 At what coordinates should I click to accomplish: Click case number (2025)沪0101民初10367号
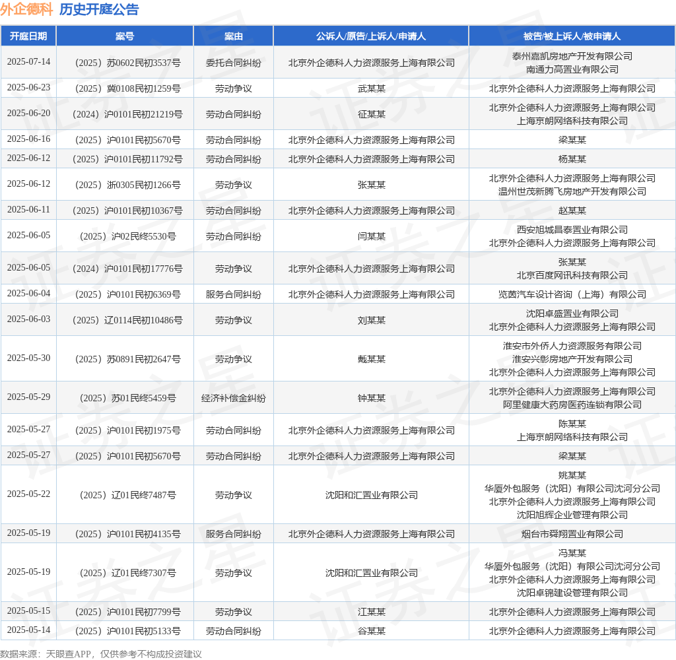[x=127, y=211]
